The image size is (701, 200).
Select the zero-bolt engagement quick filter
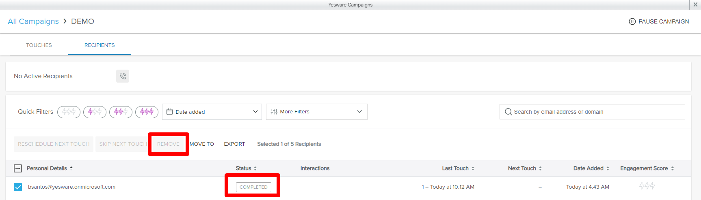(x=69, y=112)
